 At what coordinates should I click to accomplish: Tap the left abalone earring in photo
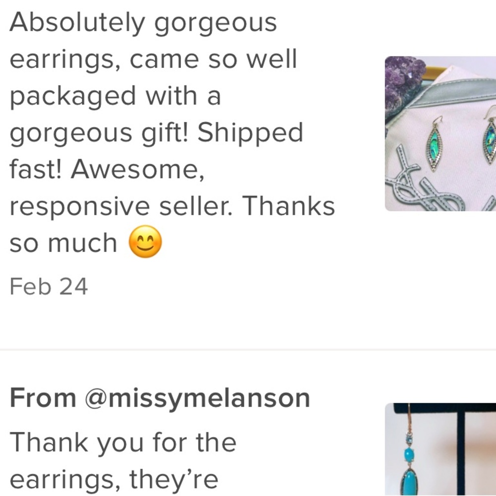(x=434, y=145)
